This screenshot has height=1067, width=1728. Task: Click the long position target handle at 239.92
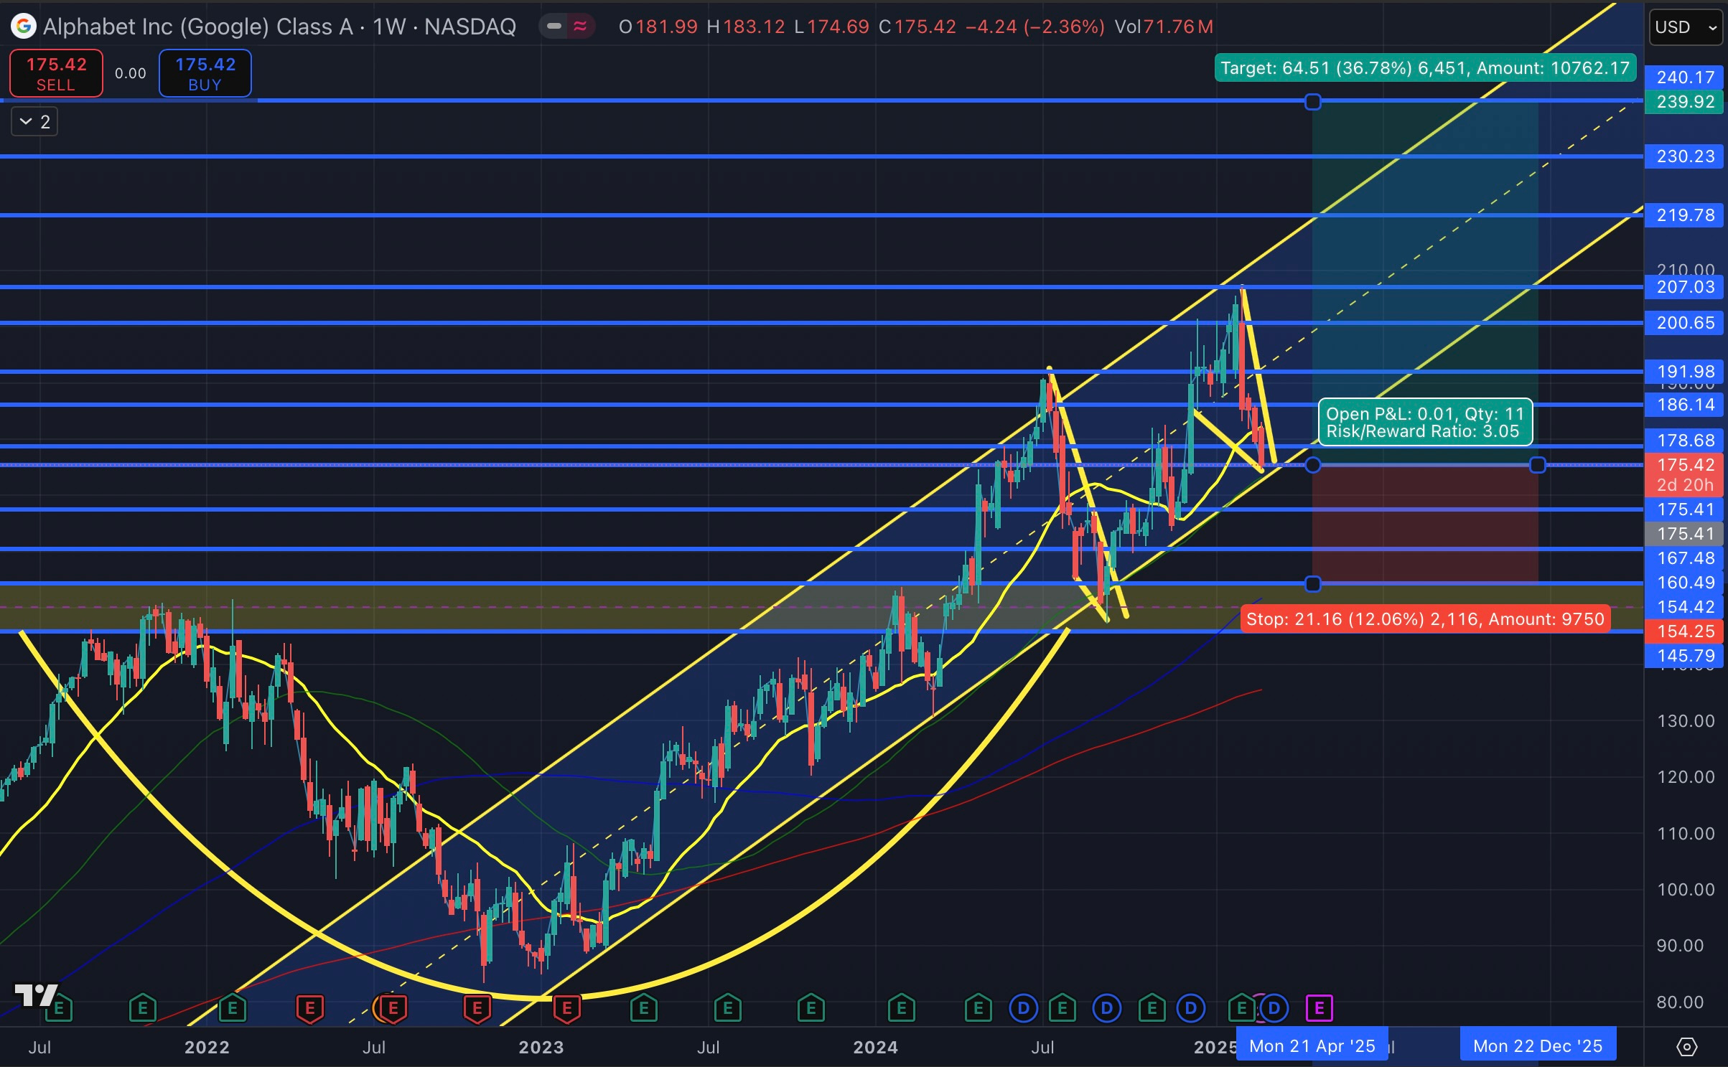[1312, 102]
